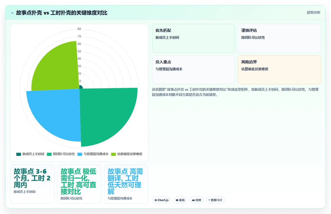Click the 进度 tag
This screenshot has height=214, width=331.
point(197,200)
